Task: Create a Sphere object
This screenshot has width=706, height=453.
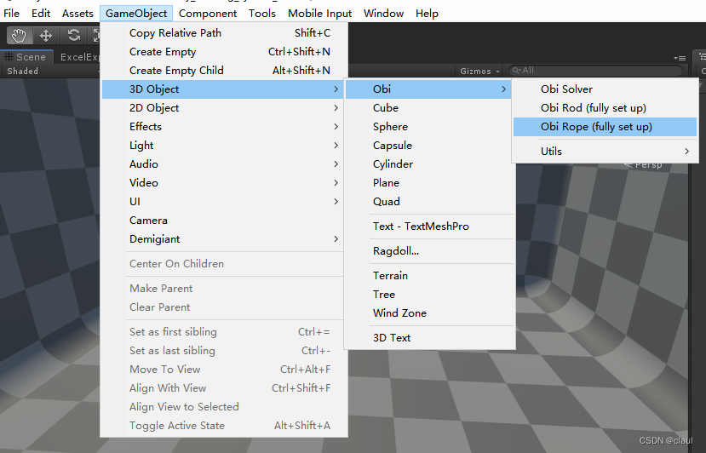Action: point(428,127)
